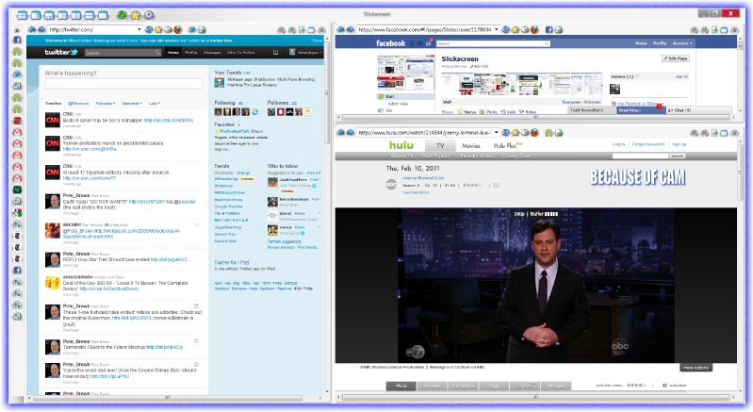
Task: Click Log In link on Hulu
Action: [x=619, y=144]
